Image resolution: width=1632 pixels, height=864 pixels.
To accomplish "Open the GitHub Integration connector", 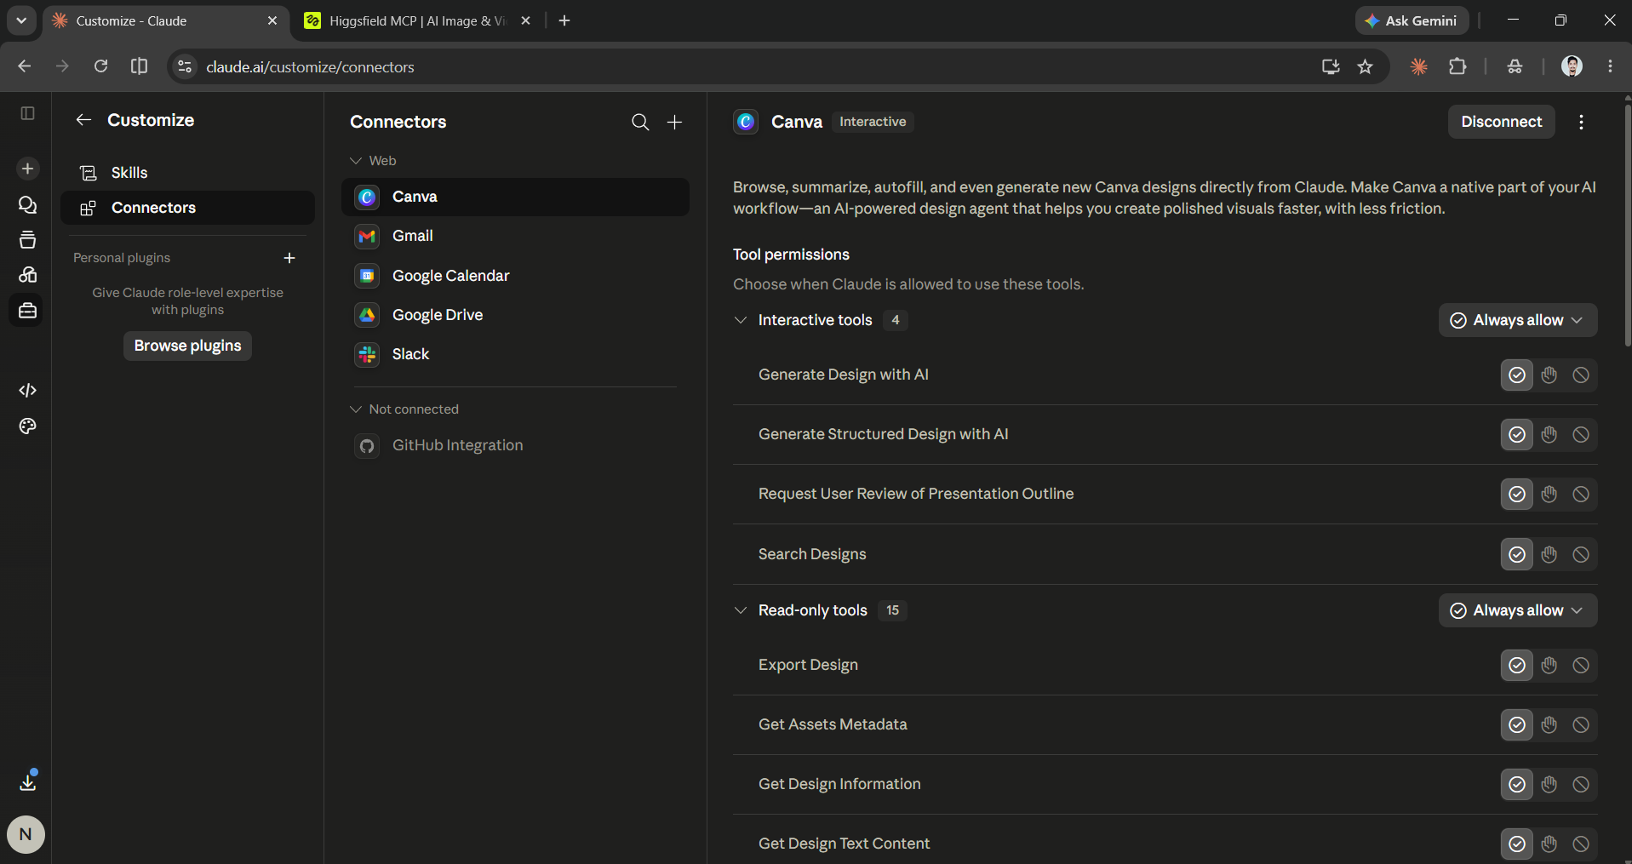I will pyautogui.click(x=515, y=445).
